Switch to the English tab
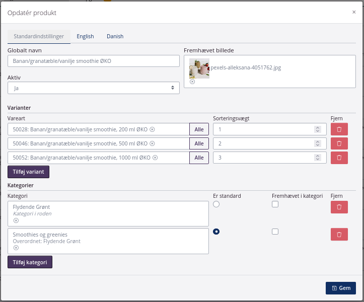Image resolution: width=364 pixels, height=302 pixels. [85, 36]
